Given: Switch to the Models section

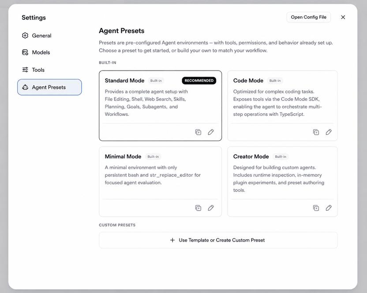Looking at the screenshot, I should click(49, 52).
